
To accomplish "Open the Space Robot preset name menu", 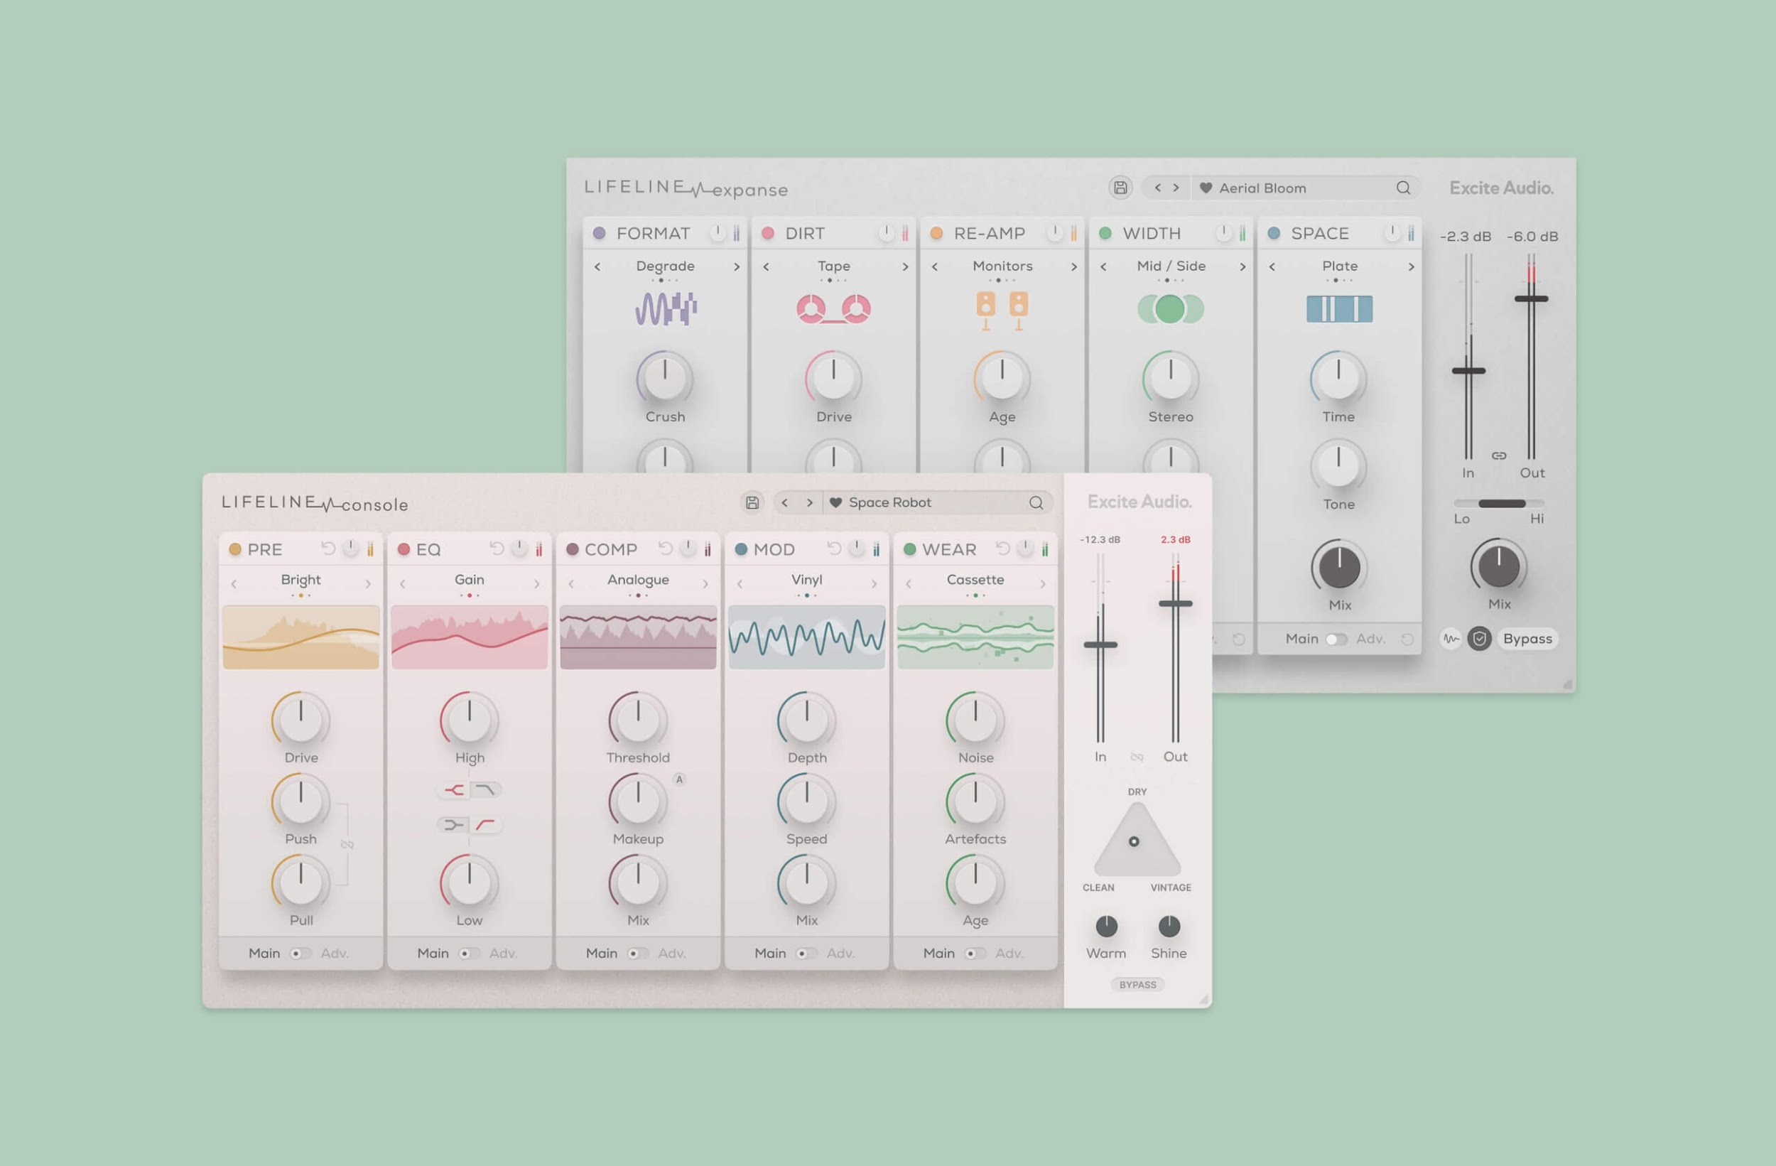I will click(x=889, y=502).
